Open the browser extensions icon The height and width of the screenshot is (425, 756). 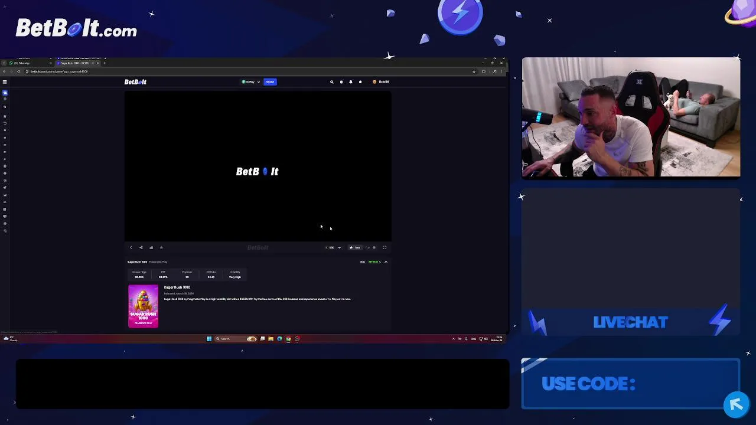(x=484, y=71)
